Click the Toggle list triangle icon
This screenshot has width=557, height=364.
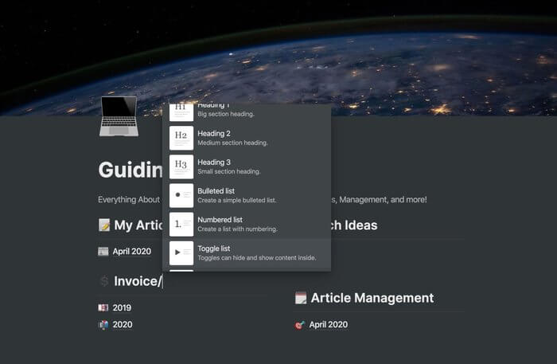pos(181,252)
